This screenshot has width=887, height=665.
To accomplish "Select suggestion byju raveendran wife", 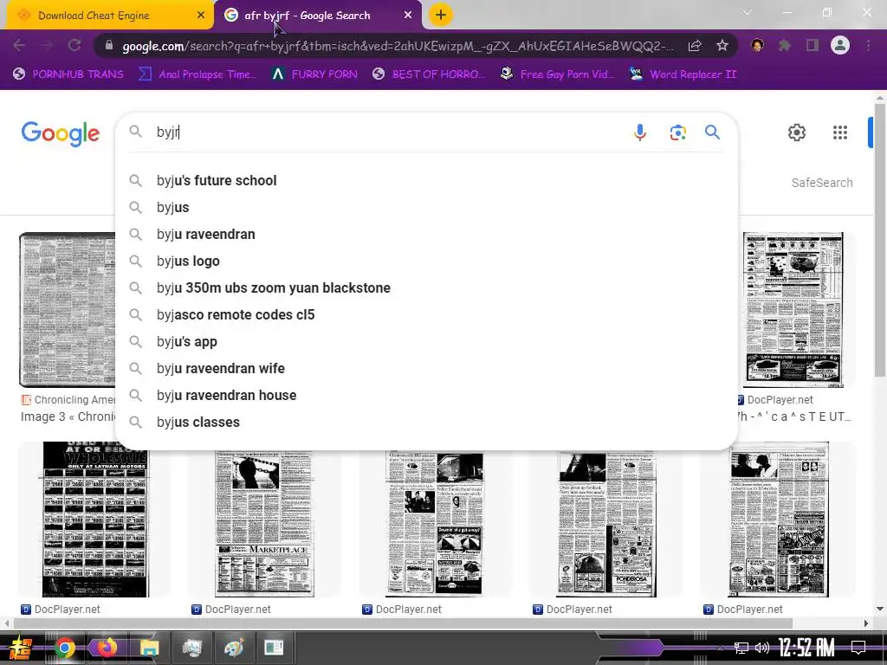I will (x=426, y=369).
